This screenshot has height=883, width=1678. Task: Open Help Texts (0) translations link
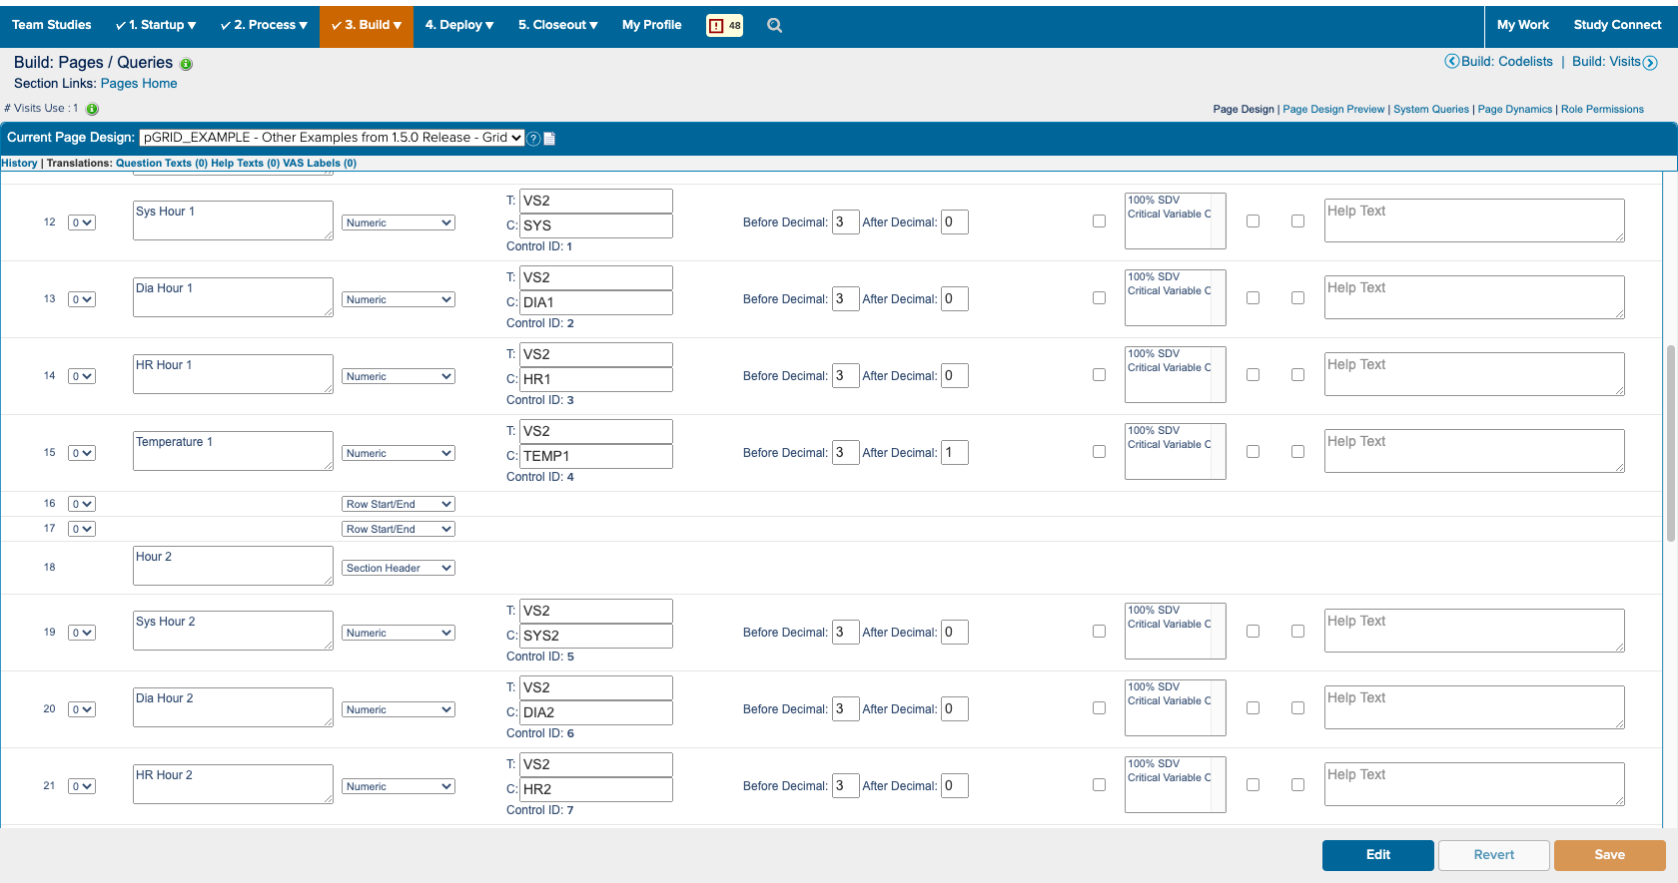245,164
